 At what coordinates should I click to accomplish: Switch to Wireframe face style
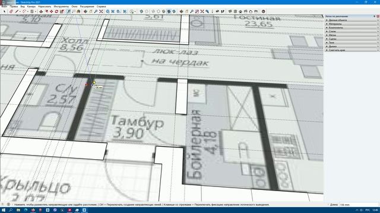(x=153, y=11)
